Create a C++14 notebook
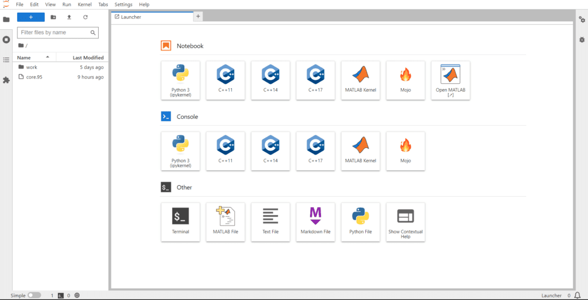Viewport: 588px width, 300px height. 270,80
